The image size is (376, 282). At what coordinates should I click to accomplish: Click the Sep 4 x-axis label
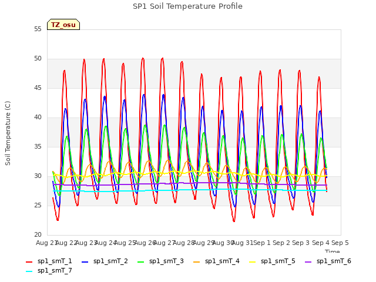pos(321,243)
